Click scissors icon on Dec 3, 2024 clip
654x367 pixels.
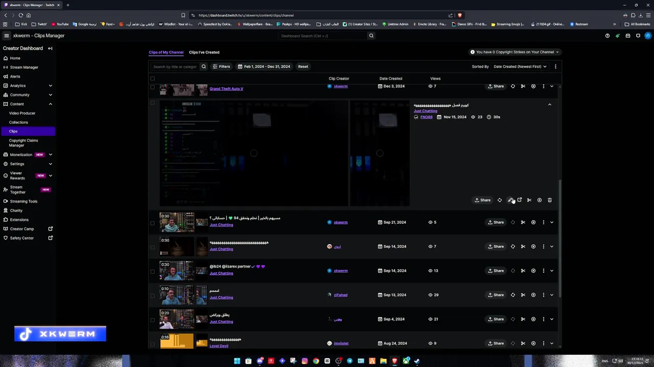523,86
